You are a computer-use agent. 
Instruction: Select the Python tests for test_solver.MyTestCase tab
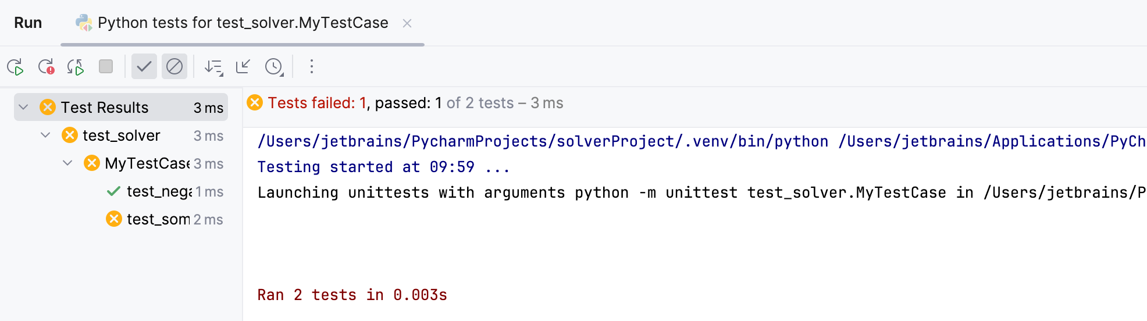click(x=243, y=23)
